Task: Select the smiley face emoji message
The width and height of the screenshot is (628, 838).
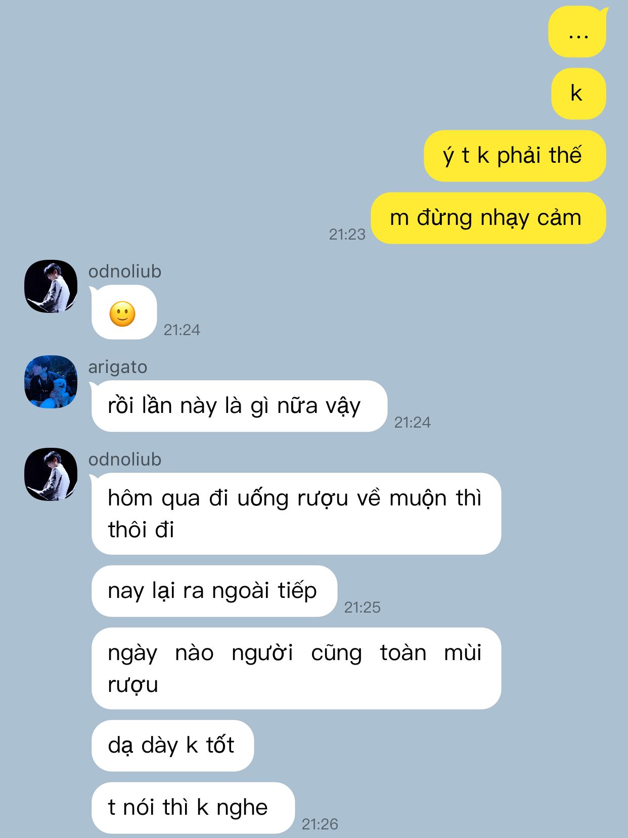Action: (x=124, y=312)
